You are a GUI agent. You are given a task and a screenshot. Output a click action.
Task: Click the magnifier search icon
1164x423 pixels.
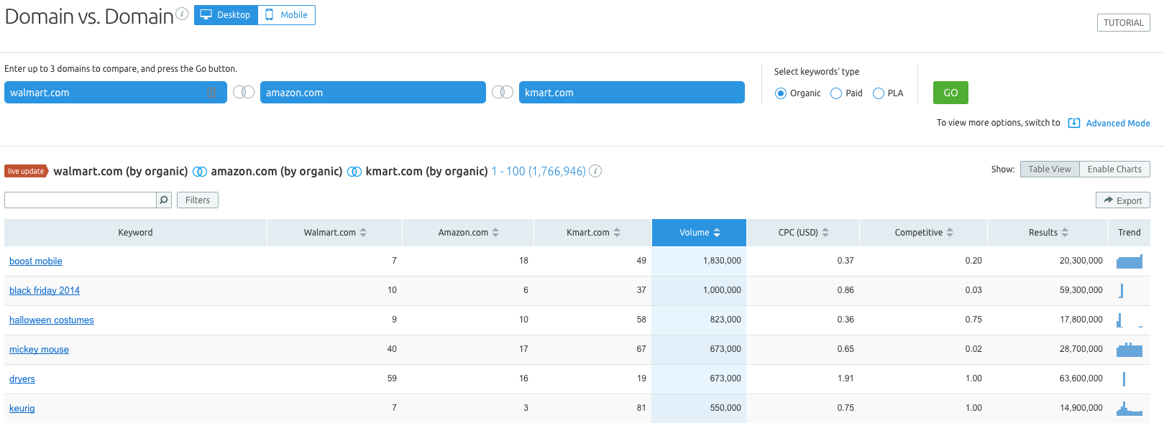pos(164,200)
